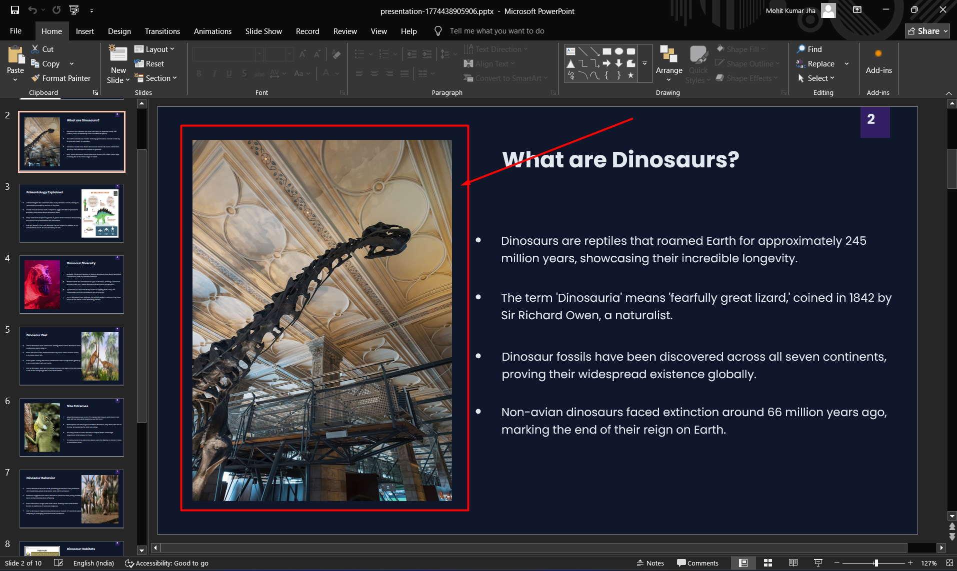The image size is (957, 571).
Task: Click the New Slide icon
Action: pos(118,54)
